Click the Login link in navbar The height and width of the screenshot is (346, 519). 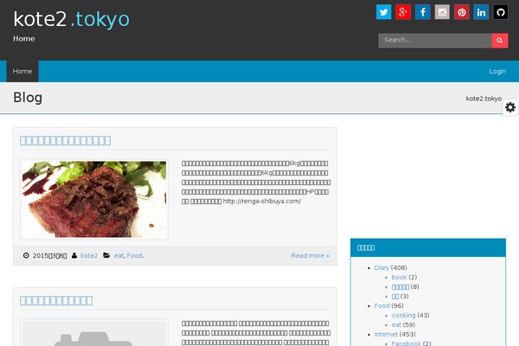pyautogui.click(x=497, y=71)
